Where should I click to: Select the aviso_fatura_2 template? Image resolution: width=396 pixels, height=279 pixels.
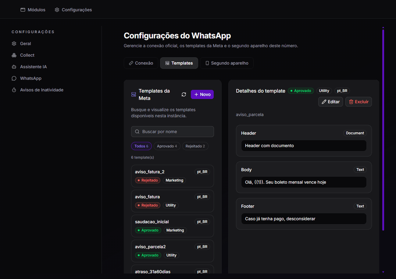click(173, 176)
